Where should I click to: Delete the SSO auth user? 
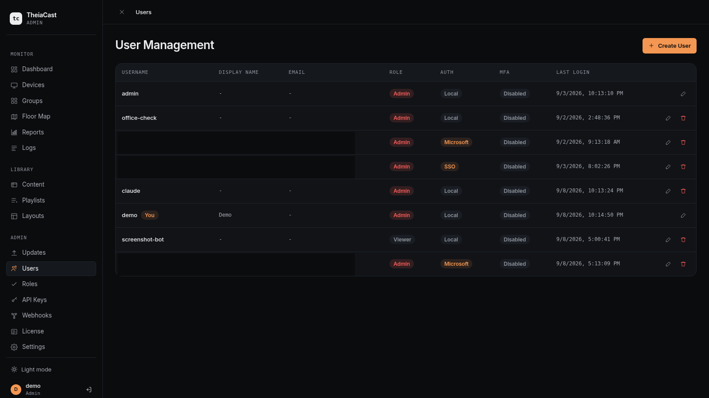(x=683, y=167)
